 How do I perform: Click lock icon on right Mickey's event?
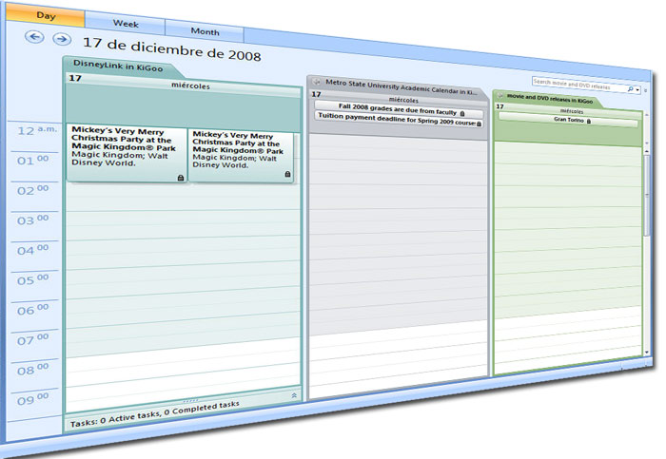[287, 174]
